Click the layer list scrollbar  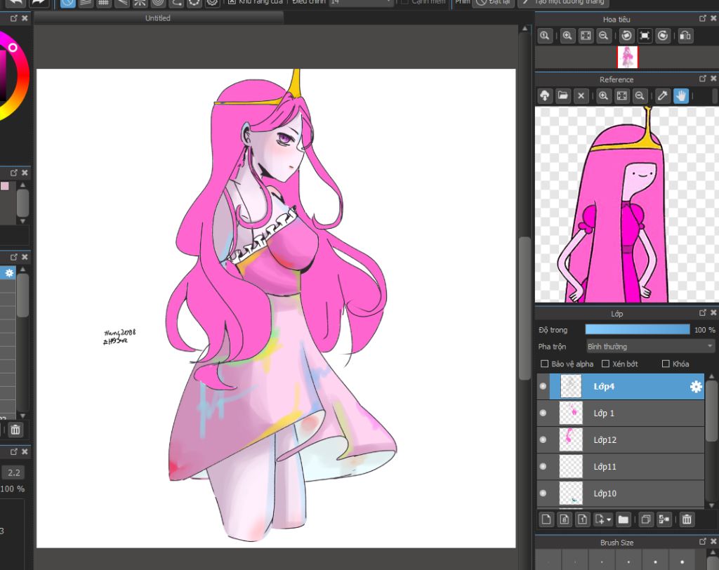(x=711, y=411)
